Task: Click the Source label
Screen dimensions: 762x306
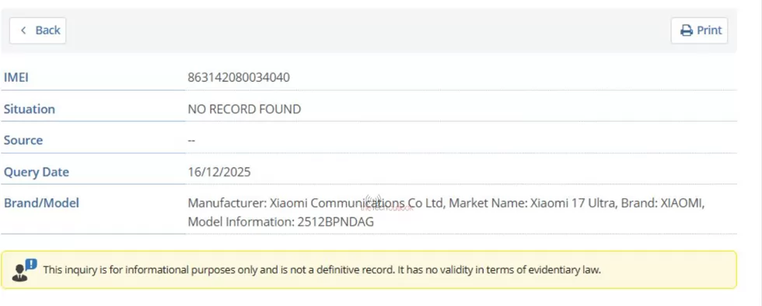Action: tap(23, 140)
